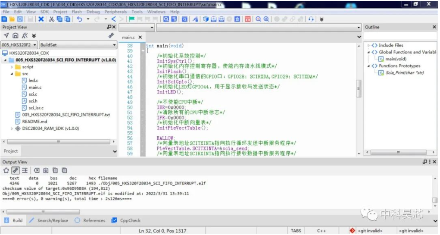Select the main.c editor tab

tap(128, 38)
